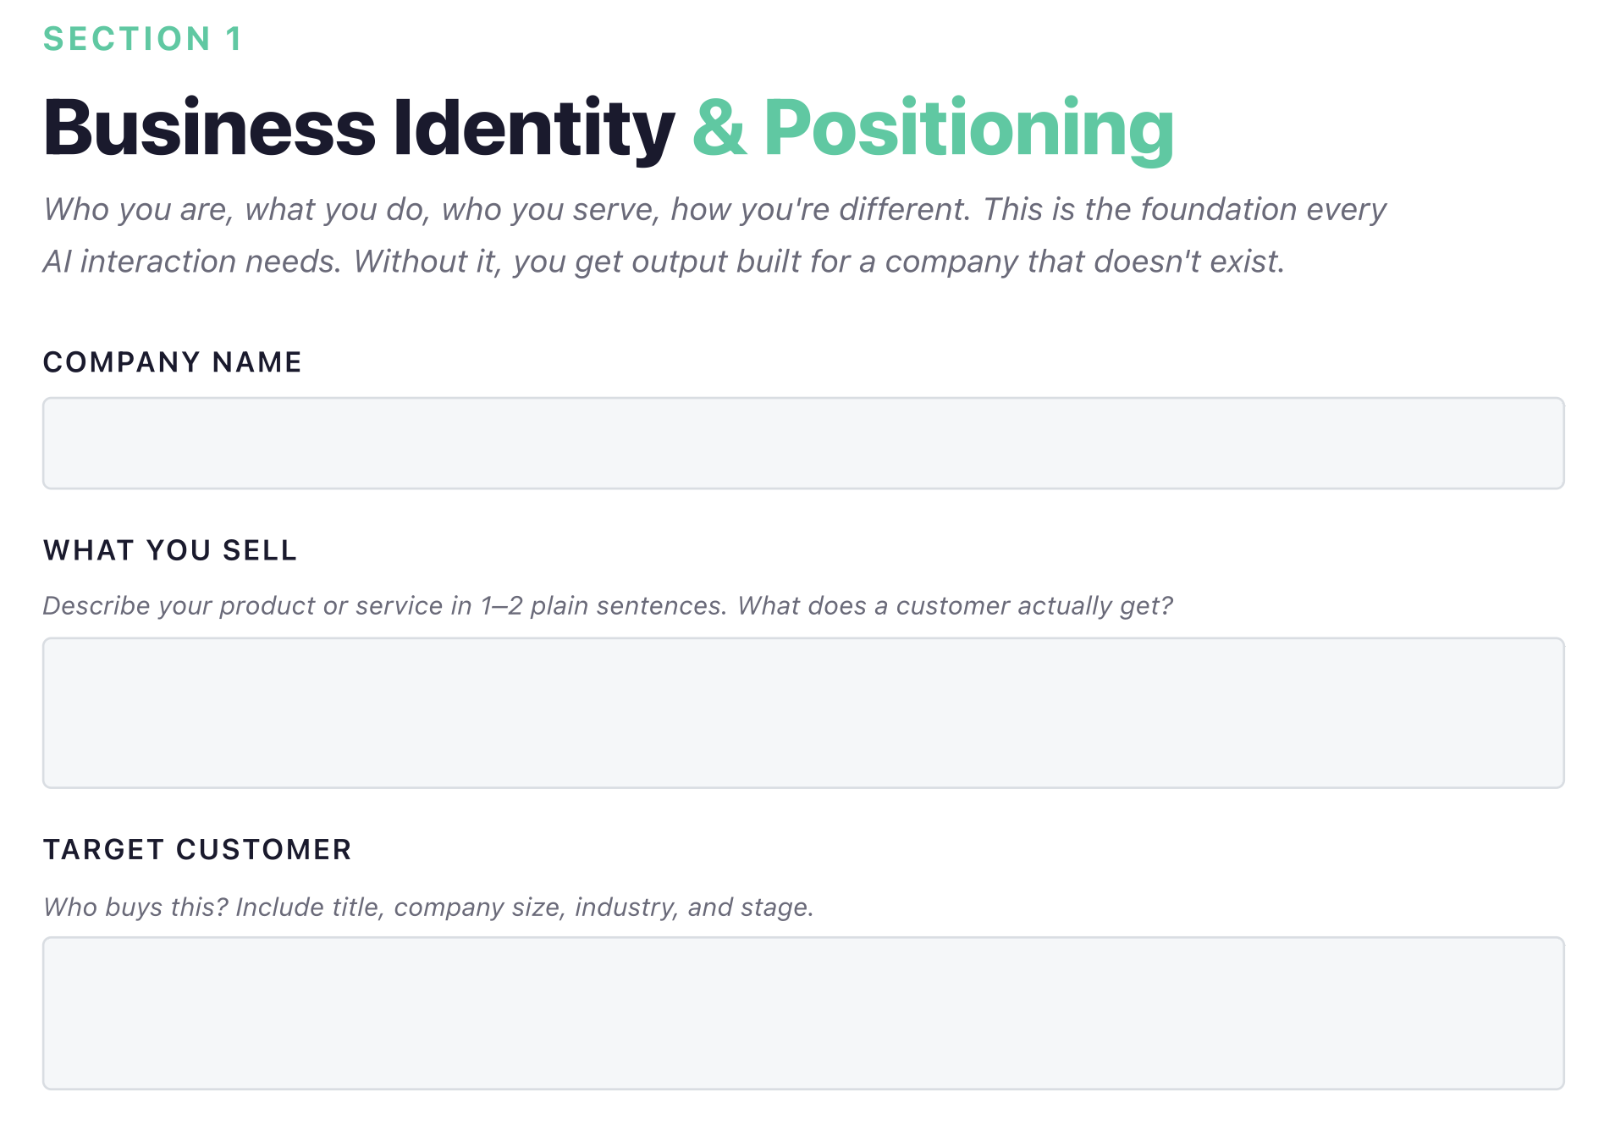
Task: Click the 'AI interaction needs' sentence
Action: click(x=192, y=262)
